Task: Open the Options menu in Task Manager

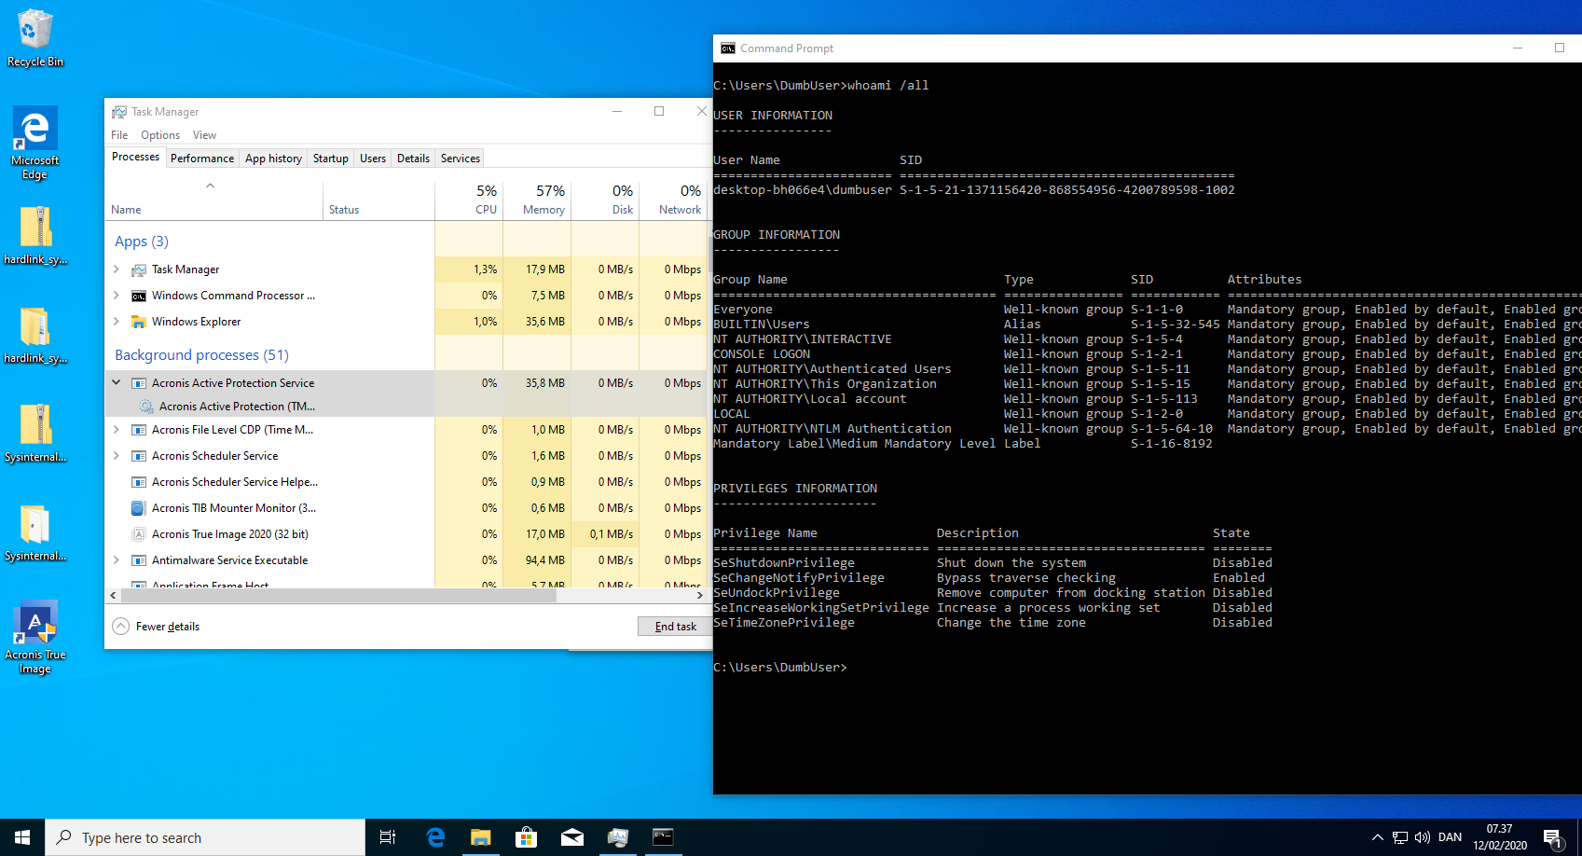Action: coord(160,135)
